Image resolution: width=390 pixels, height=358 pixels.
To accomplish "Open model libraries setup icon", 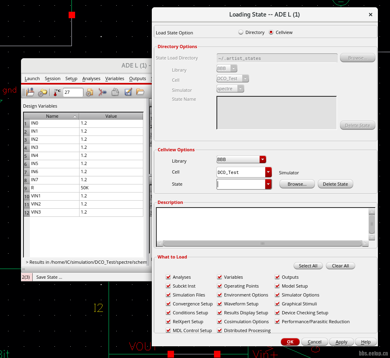I will [x=90, y=92].
